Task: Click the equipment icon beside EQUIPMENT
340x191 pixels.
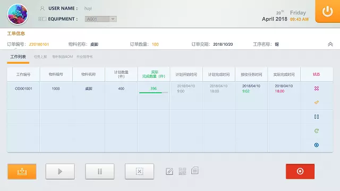Action: (42, 19)
